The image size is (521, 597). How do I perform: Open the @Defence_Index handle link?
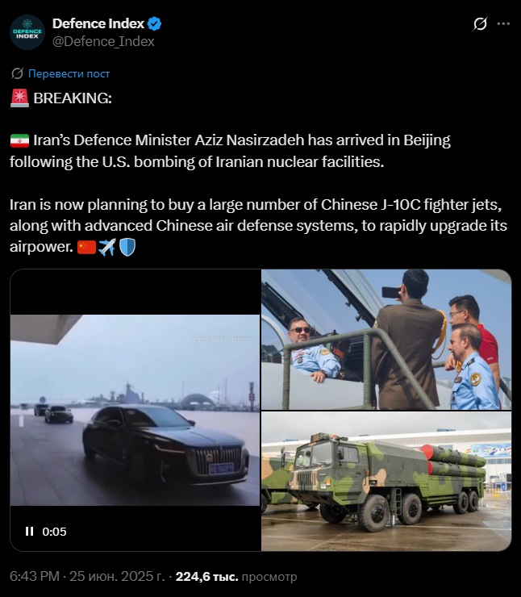(x=103, y=41)
